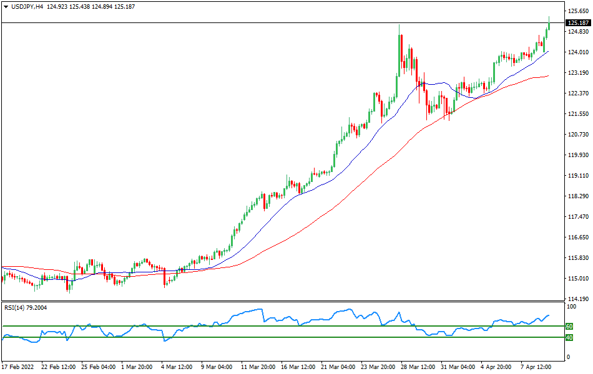
Task: Click the triangle arrow beside USDJPY,H4
Action: tap(6, 6)
